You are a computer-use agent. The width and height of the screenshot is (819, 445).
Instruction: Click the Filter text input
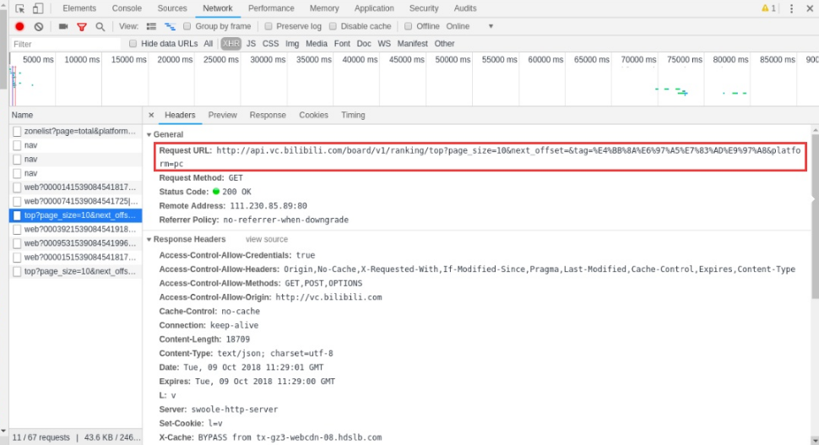point(65,44)
